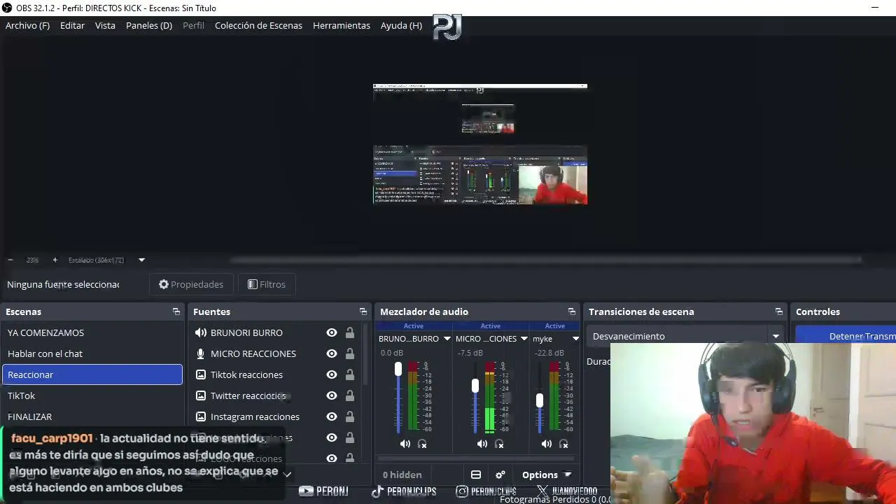Click the image icon of Instagram reacciones source
The image size is (896, 504).
[x=201, y=416]
